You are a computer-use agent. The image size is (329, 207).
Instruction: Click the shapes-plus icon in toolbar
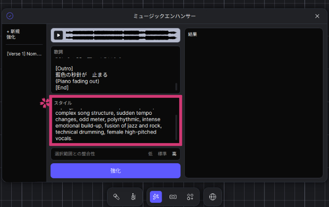pos(190,197)
